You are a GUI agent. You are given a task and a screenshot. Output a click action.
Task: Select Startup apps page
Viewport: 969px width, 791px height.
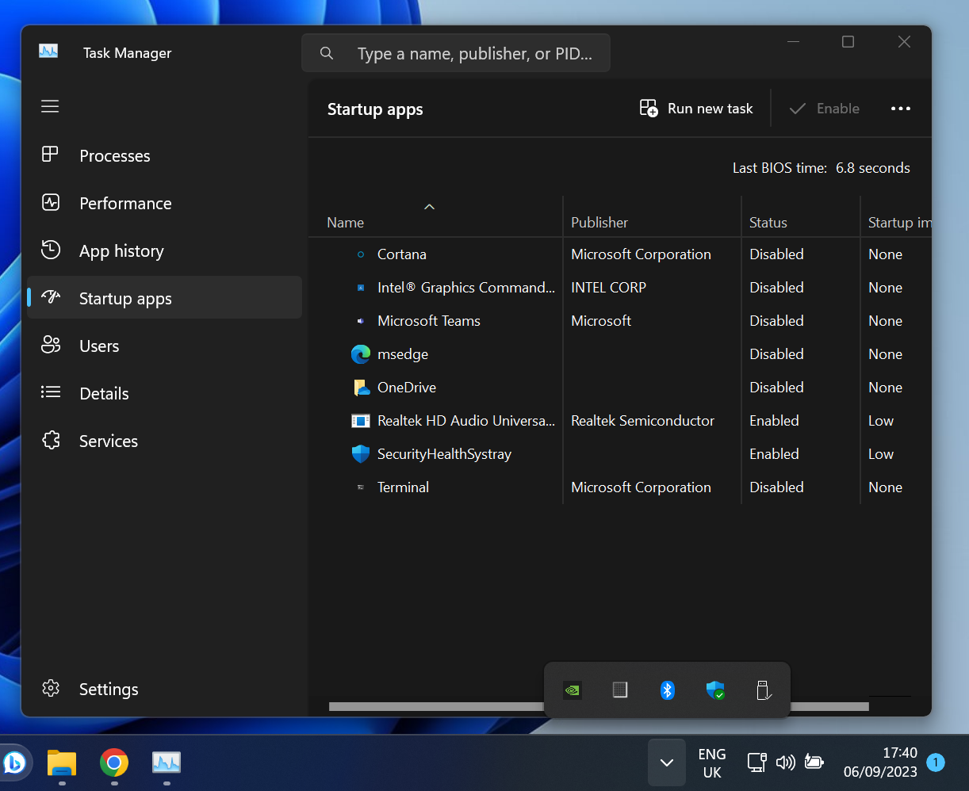coord(164,298)
